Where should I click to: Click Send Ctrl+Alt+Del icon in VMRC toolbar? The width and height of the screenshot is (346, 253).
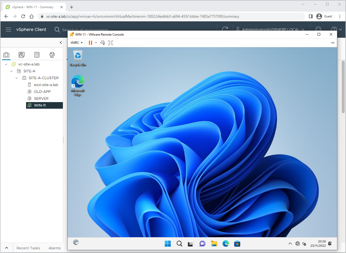tap(103, 43)
